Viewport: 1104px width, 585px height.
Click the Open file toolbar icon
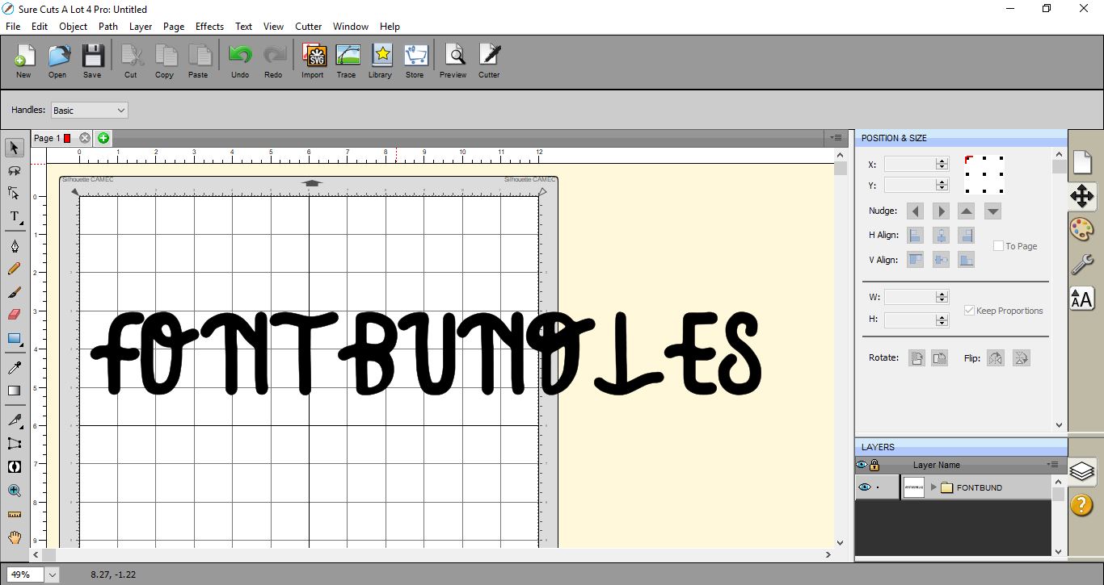tap(57, 61)
